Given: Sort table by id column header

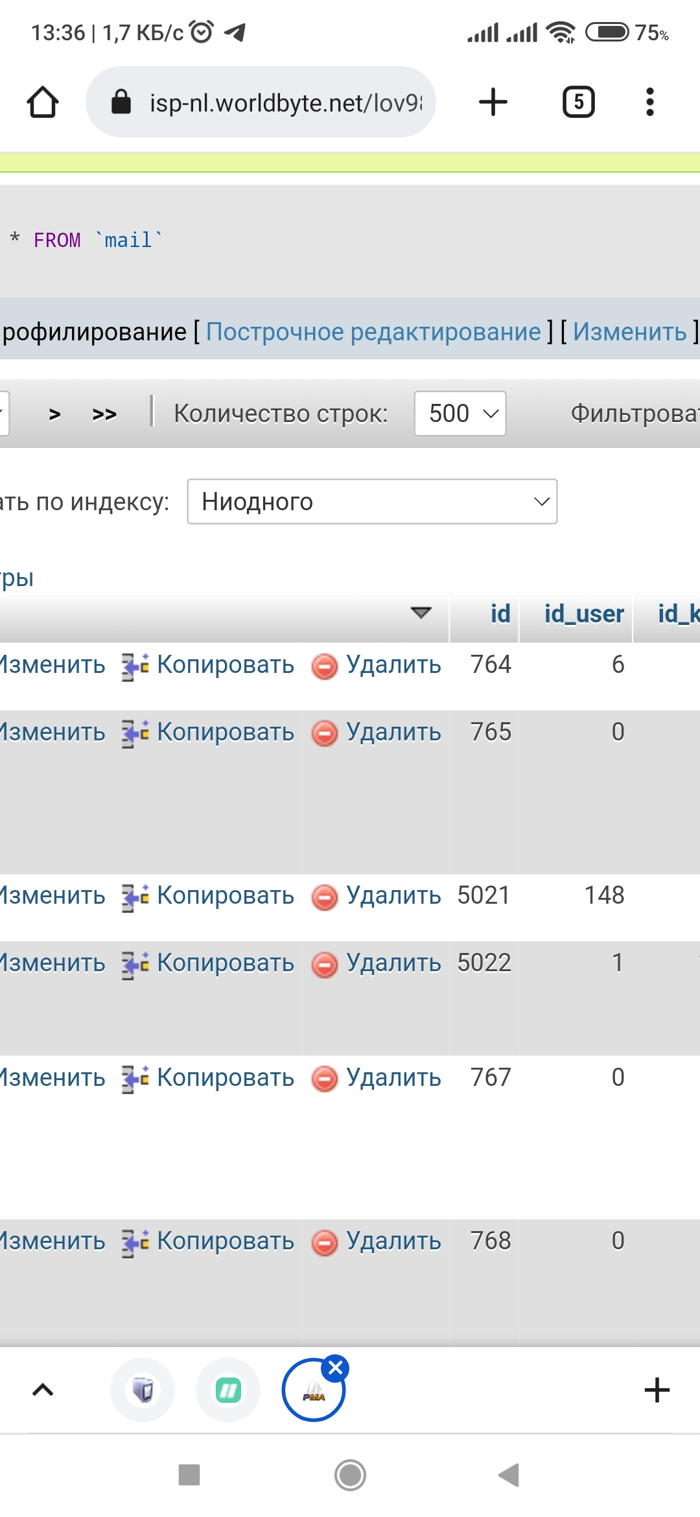Looking at the screenshot, I should pos(500,614).
